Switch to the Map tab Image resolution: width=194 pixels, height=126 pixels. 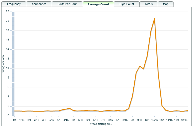pyautogui.click(x=166, y=4)
